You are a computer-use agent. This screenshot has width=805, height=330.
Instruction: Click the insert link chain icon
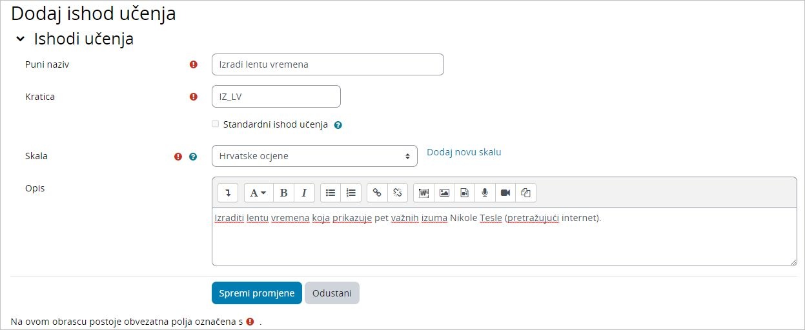tap(378, 193)
